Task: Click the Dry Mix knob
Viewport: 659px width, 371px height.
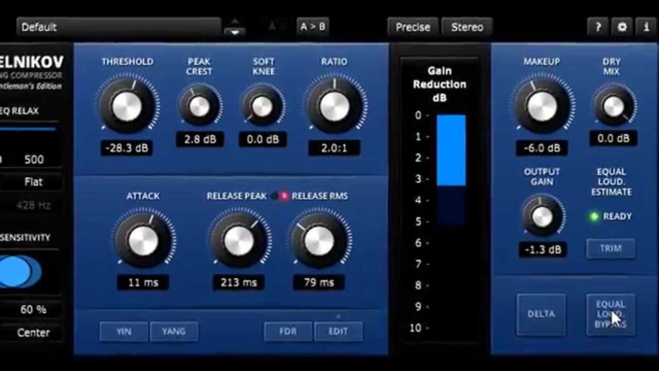Action: click(613, 106)
